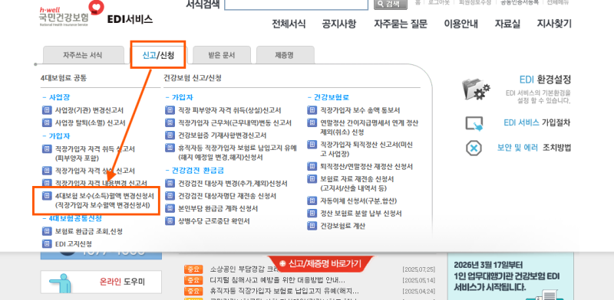
Task: Open EDI 고지신청 link
Action: pyautogui.click(x=74, y=244)
